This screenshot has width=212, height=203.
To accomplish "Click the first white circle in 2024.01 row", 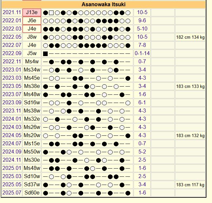I will click(45, 119).
